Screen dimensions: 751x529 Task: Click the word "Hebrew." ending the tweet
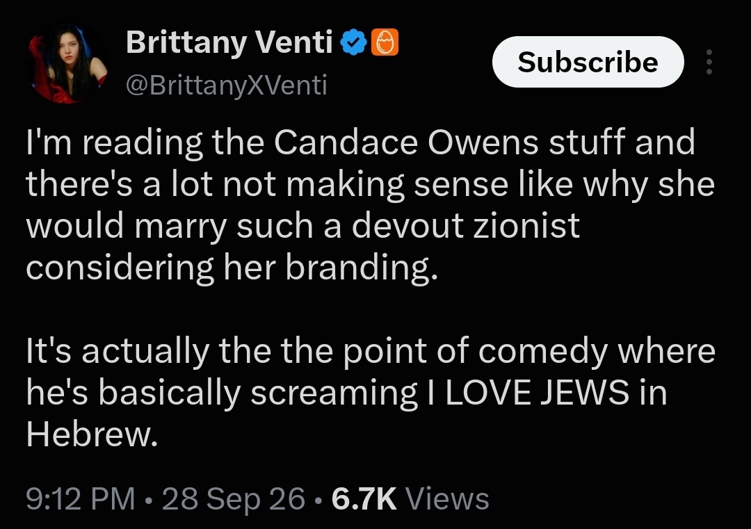(x=92, y=434)
